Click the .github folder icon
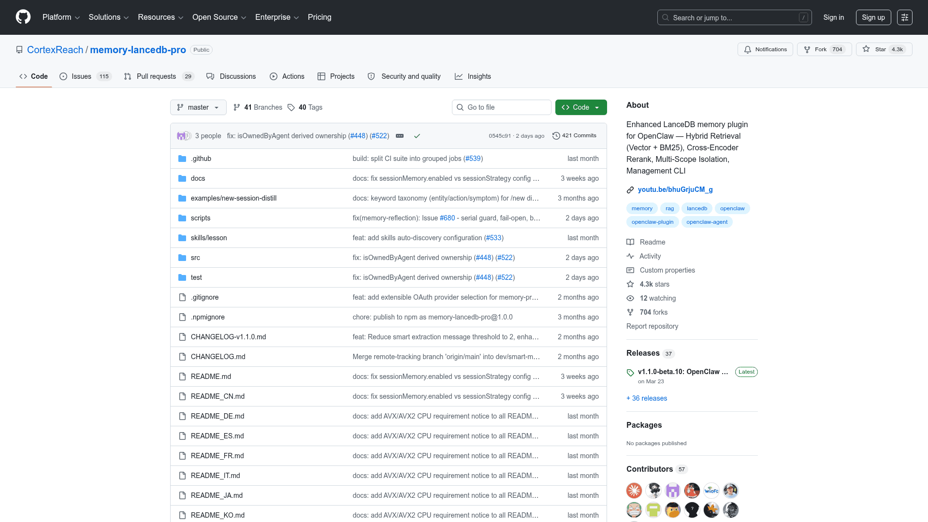 (182, 159)
